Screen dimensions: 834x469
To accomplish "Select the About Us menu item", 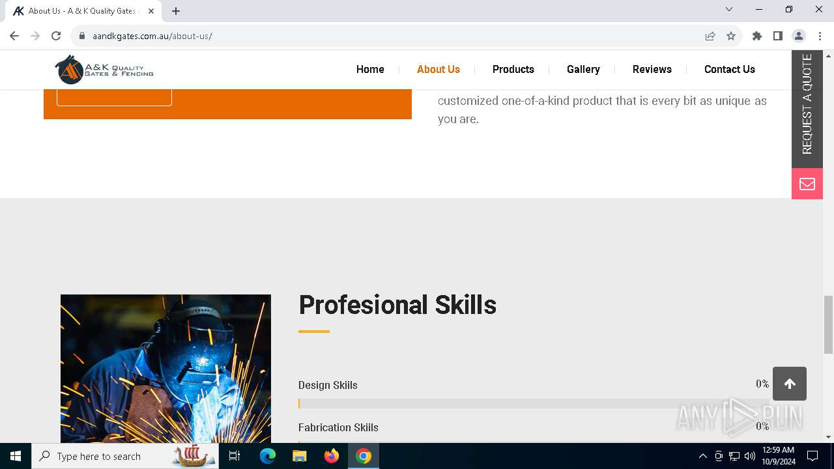I will pyautogui.click(x=439, y=69).
